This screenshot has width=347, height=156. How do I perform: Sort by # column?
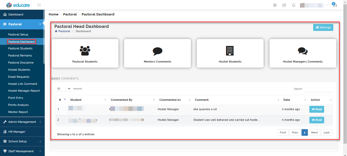click(x=62, y=100)
